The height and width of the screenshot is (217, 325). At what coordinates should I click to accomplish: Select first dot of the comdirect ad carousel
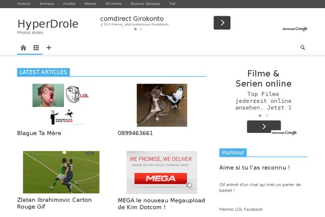(x=135, y=29)
